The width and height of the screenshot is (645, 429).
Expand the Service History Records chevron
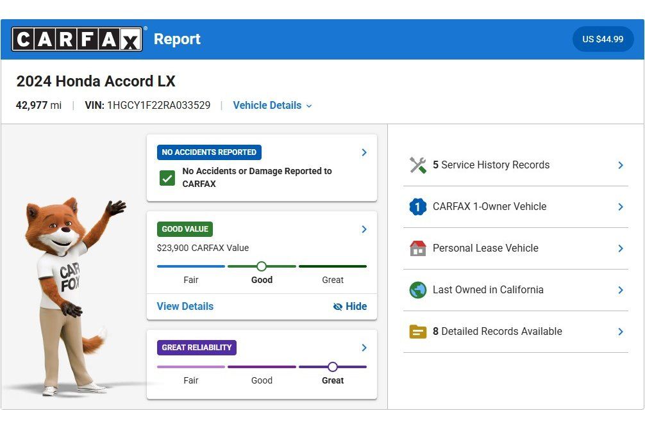point(621,165)
